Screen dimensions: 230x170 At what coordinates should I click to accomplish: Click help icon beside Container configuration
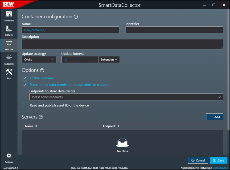point(76,17)
